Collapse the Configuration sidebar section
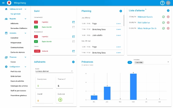This screenshot has height=108, width=173. tap(26, 67)
